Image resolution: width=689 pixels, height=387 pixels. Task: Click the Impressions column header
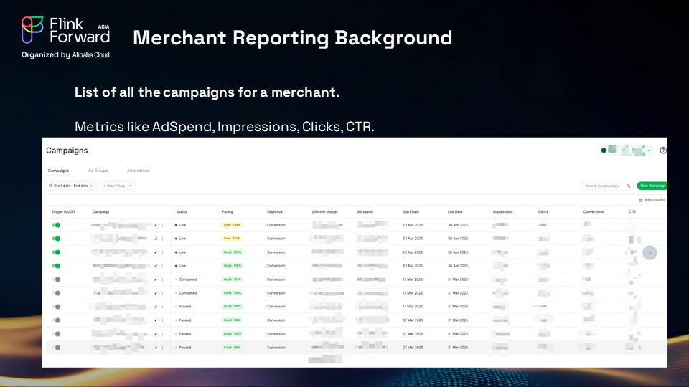pyautogui.click(x=502, y=212)
